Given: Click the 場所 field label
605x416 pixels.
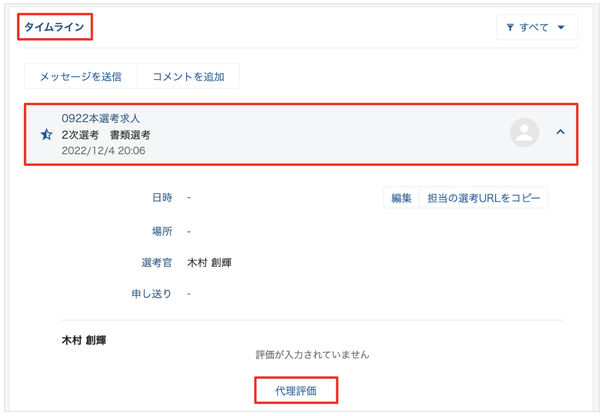Looking at the screenshot, I should 162,231.
